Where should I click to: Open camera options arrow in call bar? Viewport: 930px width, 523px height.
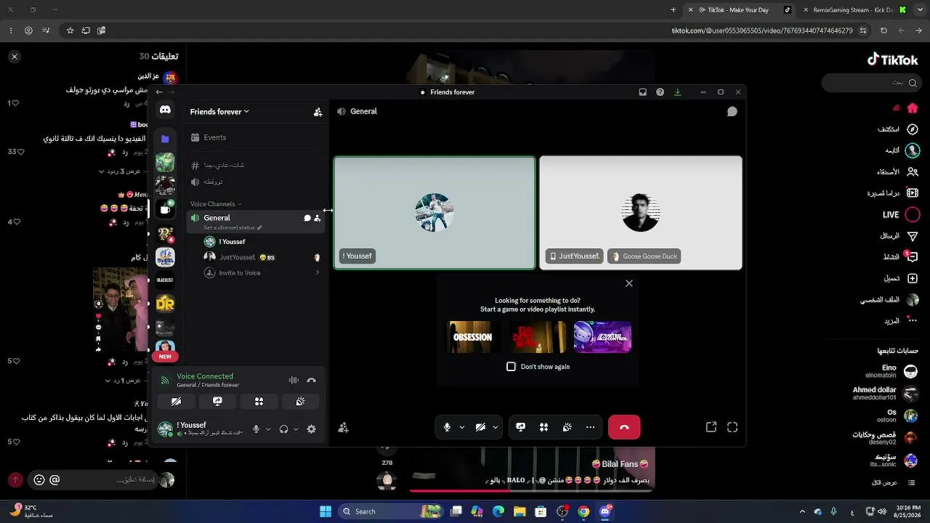click(x=496, y=428)
